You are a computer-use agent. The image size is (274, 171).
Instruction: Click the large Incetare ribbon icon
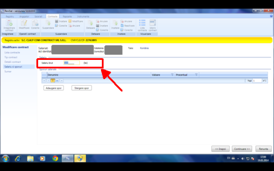(115, 24)
